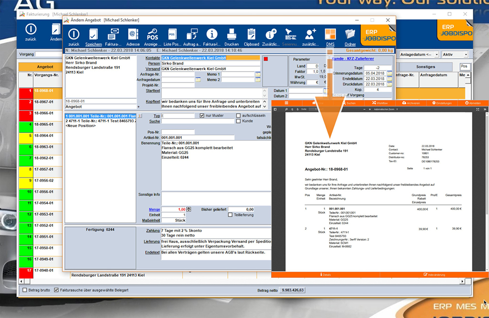Viewport: 489px width, 318px height.
Task: Select Angebot tab in Fakturierung window
Action: (x=45, y=67)
